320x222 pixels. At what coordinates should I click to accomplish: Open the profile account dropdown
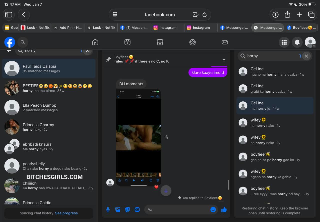pyautogui.click(x=310, y=42)
